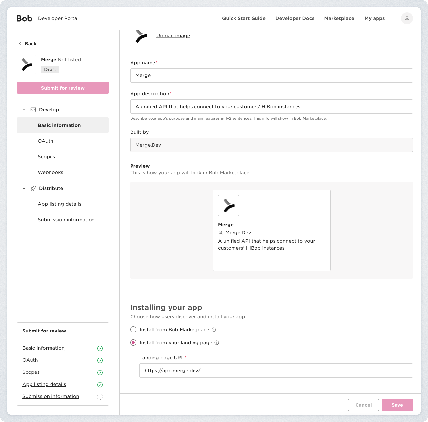Select Install from your landing page radio button

(133, 343)
